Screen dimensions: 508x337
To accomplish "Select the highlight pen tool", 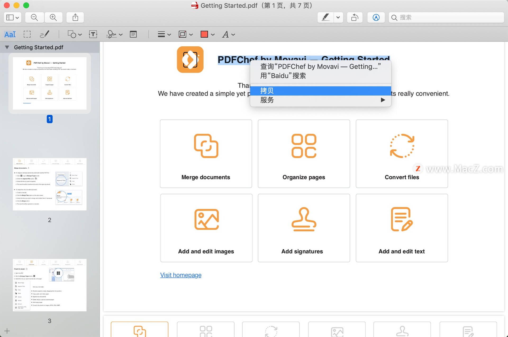I will coord(325,17).
